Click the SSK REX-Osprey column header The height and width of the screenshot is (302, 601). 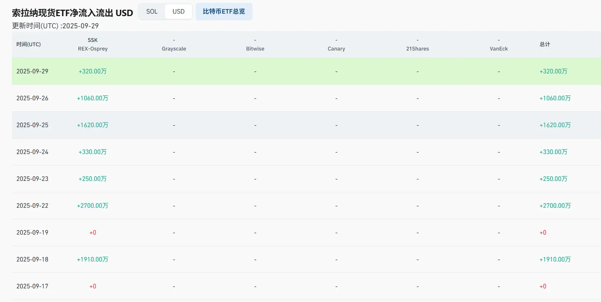click(93, 44)
